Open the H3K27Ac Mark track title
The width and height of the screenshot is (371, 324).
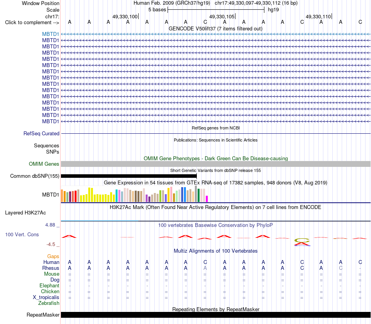pos(216,207)
